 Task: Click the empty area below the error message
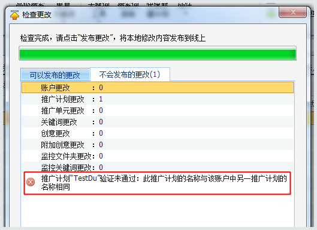tap(158, 211)
